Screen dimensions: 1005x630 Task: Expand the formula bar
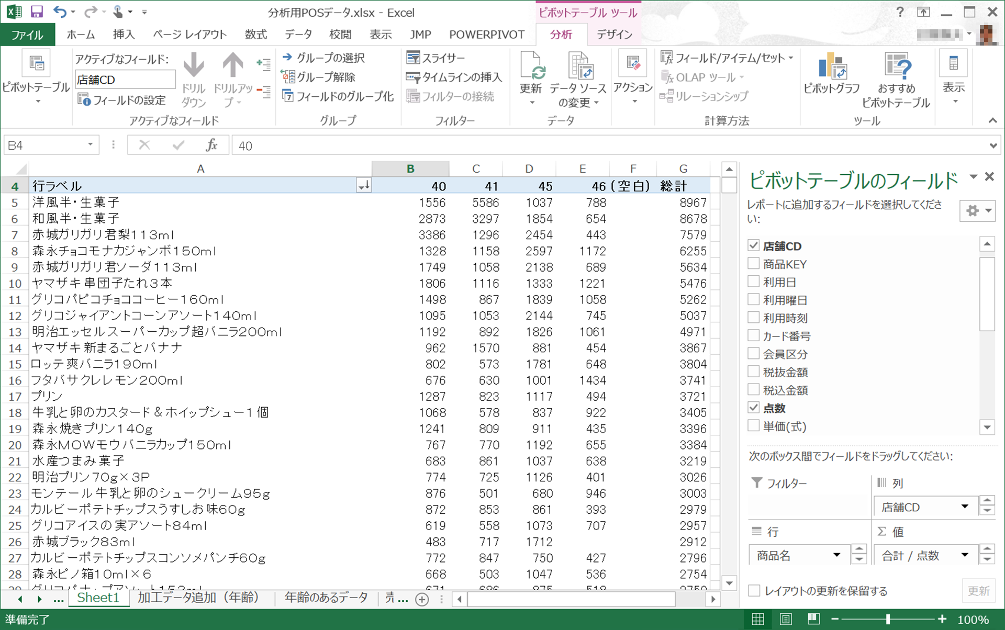click(993, 146)
